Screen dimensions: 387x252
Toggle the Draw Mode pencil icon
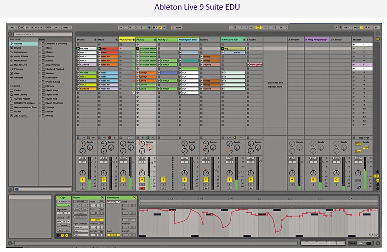[x=336, y=28]
